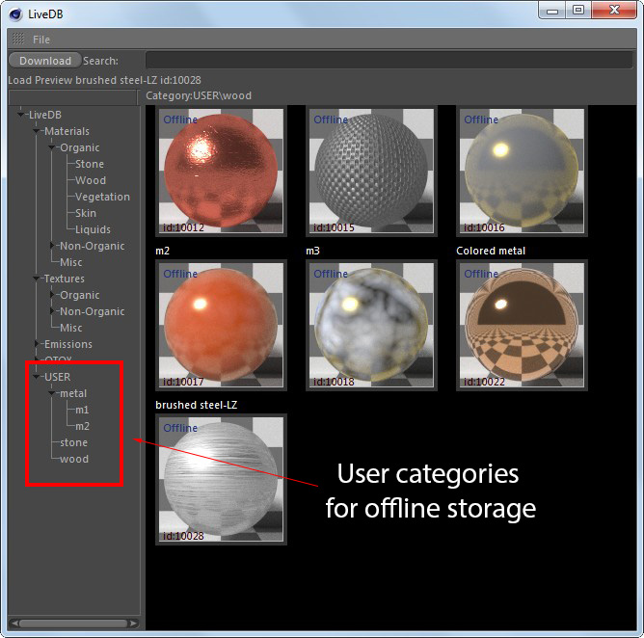Image resolution: width=644 pixels, height=638 pixels.
Task: Select the Materials label in tree
Action: click(67, 131)
